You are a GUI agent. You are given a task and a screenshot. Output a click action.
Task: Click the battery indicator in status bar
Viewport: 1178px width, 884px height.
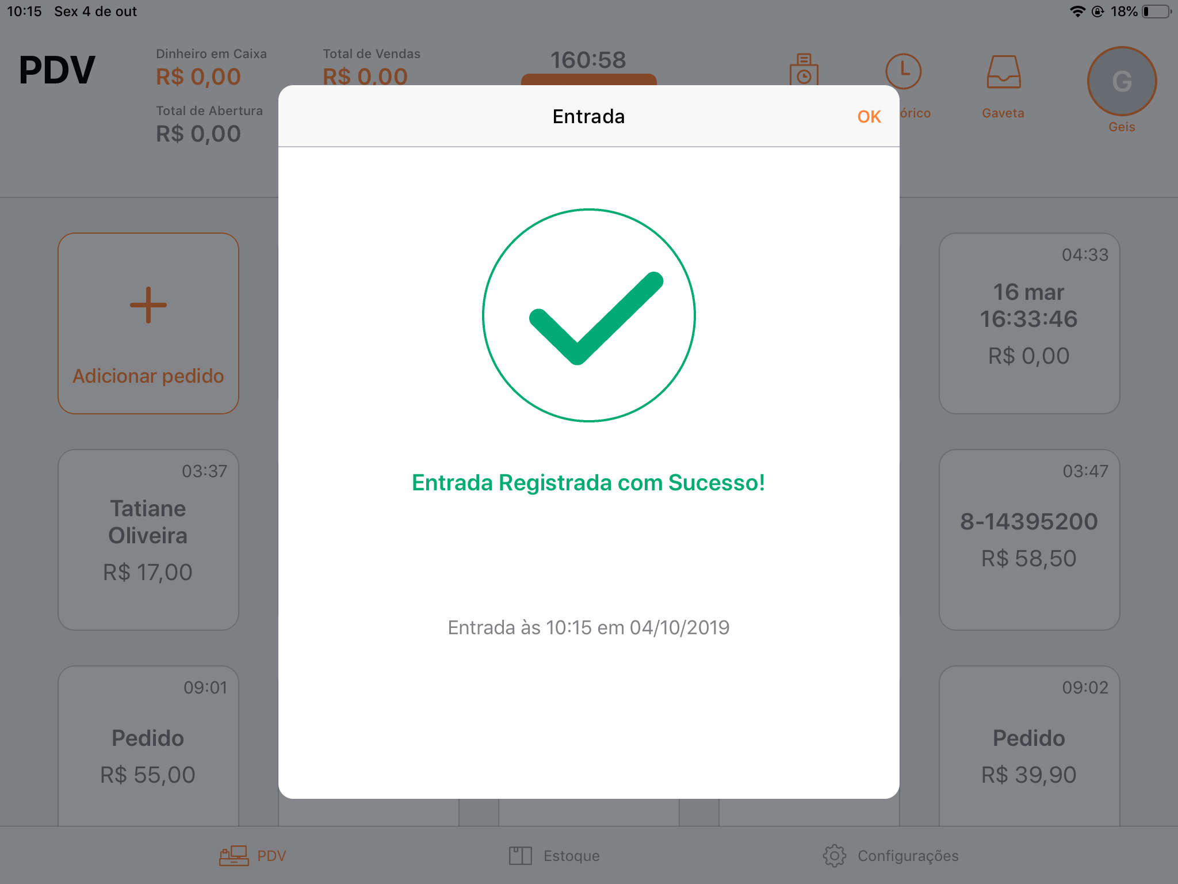(1156, 12)
